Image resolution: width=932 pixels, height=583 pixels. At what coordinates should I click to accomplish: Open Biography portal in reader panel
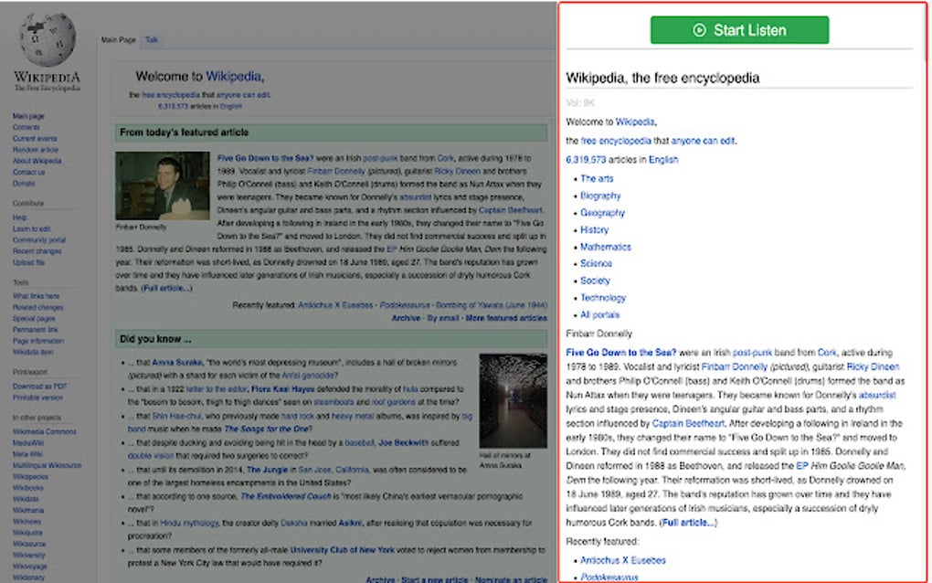pyautogui.click(x=600, y=196)
